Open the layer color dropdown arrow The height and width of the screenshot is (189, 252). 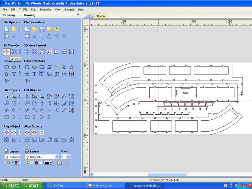point(50,163)
